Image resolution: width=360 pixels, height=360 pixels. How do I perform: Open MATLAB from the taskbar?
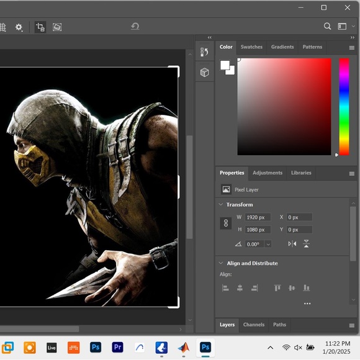(x=184, y=348)
